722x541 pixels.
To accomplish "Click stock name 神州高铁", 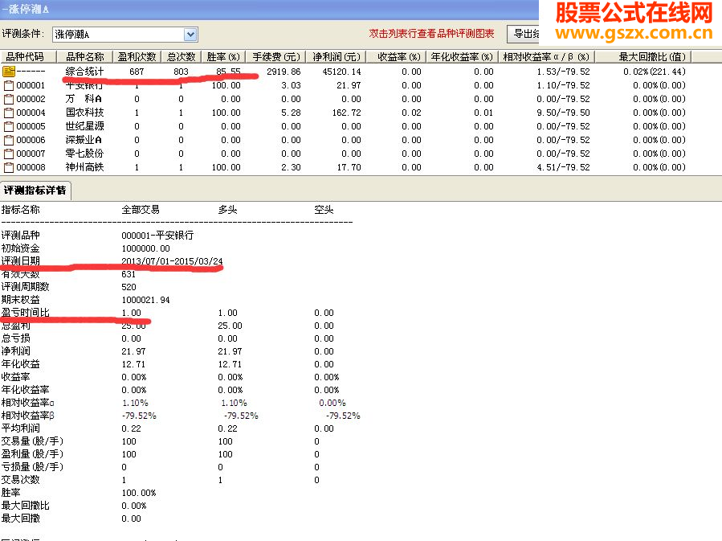I will click(84, 167).
